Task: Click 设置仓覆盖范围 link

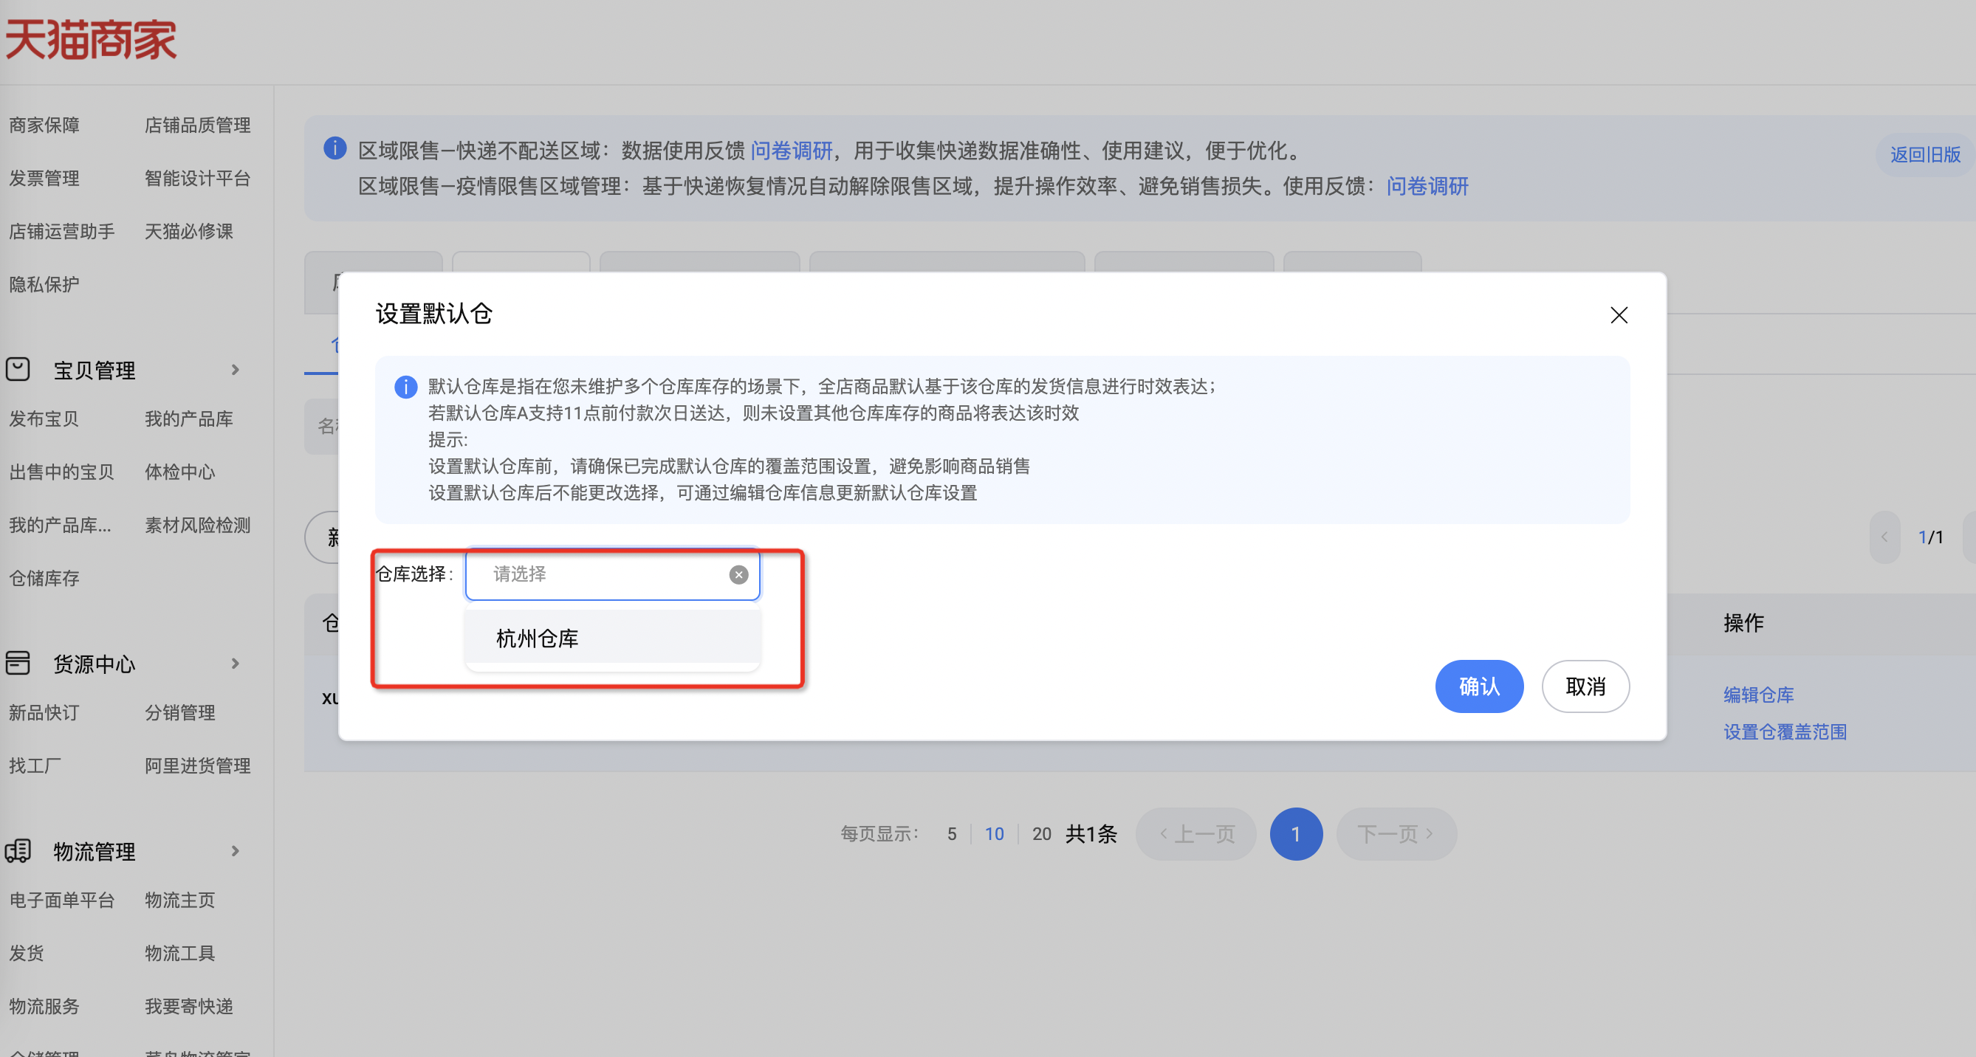Action: click(1784, 731)
